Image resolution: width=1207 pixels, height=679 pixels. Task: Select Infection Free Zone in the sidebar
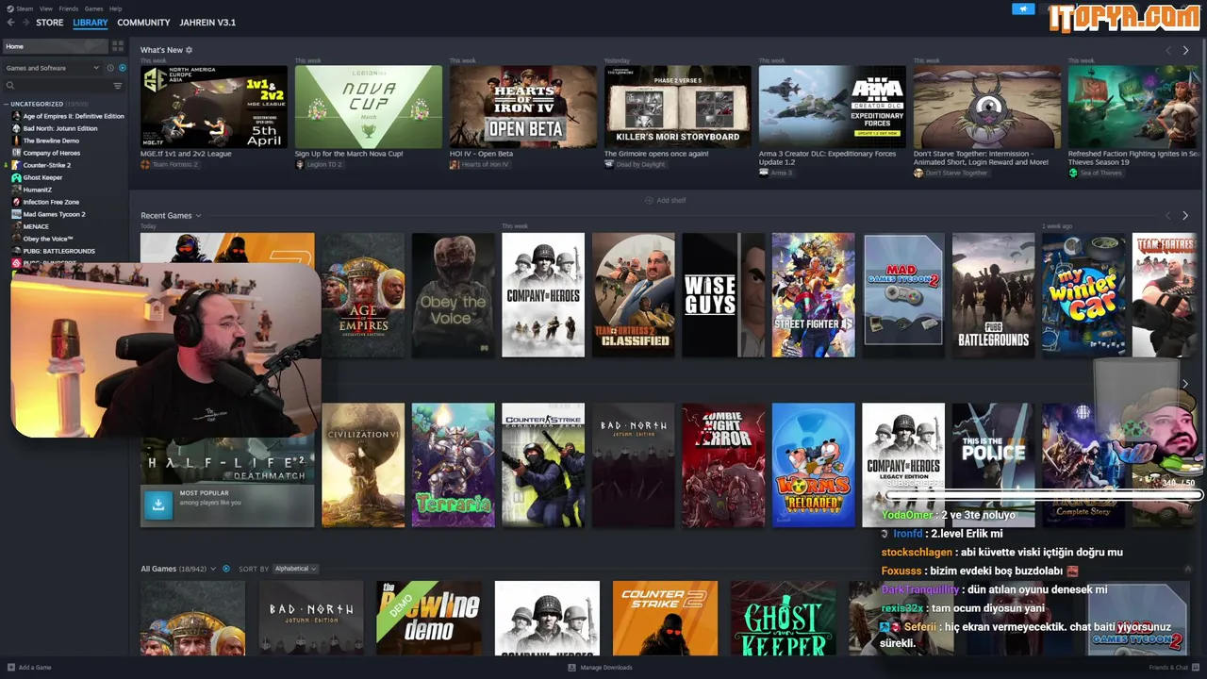50,202
